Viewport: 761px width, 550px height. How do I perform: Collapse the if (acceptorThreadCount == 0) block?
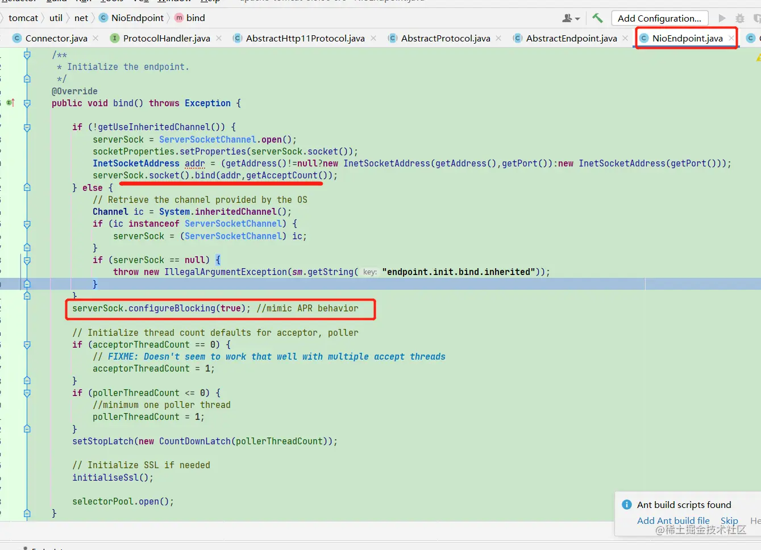(27, 345)
